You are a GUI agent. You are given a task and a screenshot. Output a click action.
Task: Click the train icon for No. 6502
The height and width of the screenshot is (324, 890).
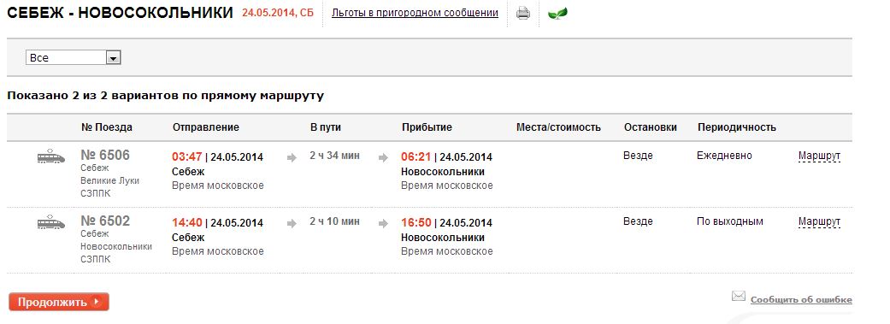coord(51,221)
